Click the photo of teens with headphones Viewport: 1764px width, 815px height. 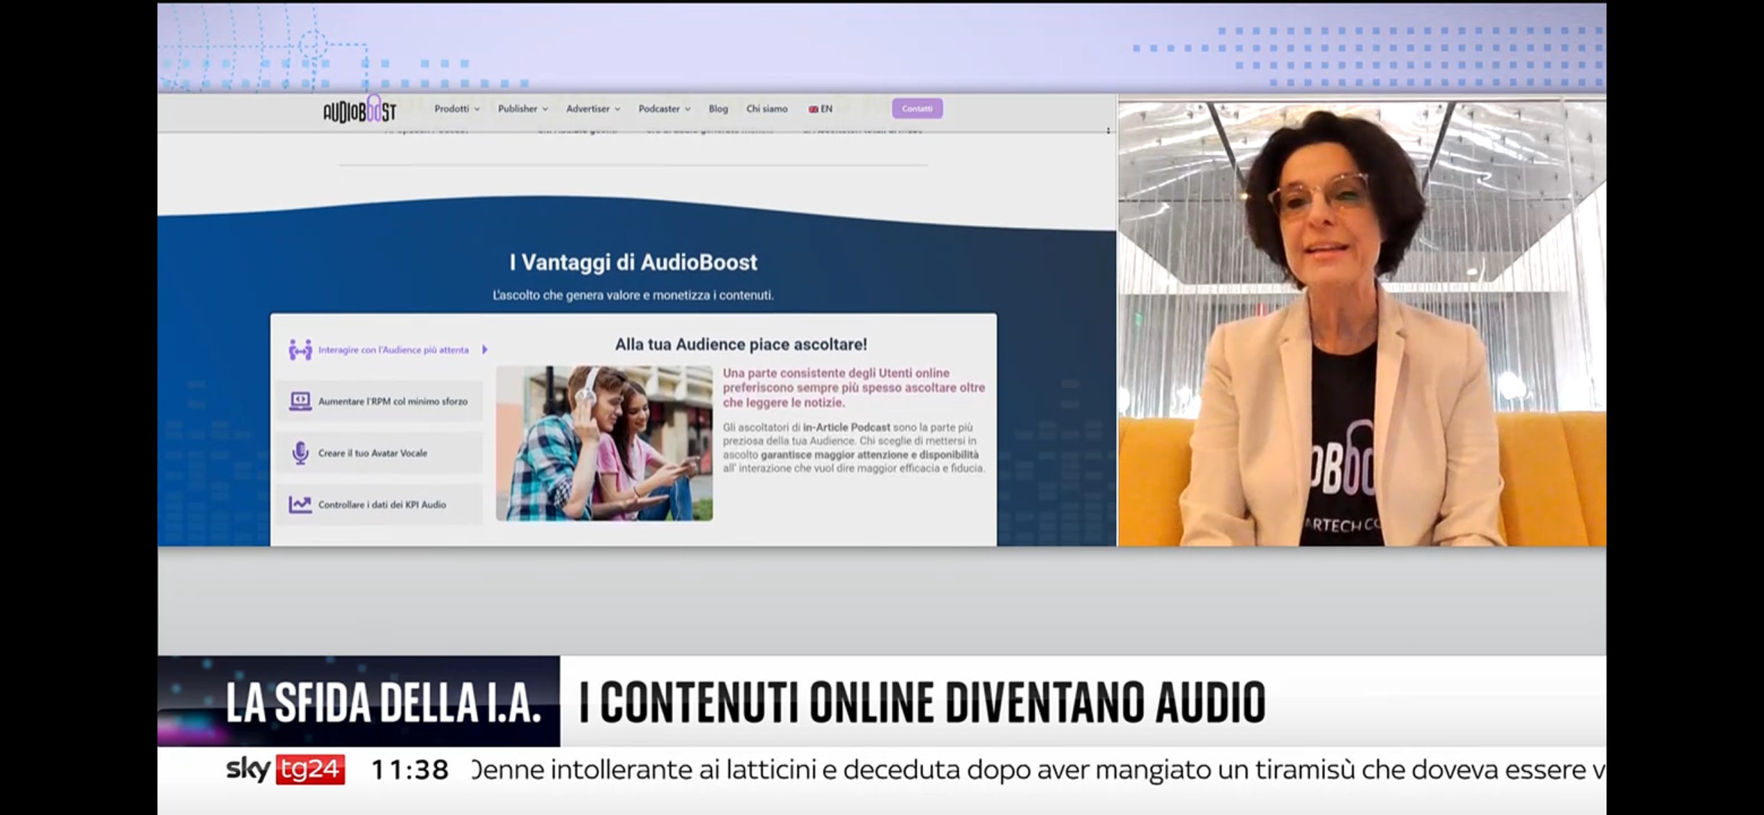click(x=604, y=443)
